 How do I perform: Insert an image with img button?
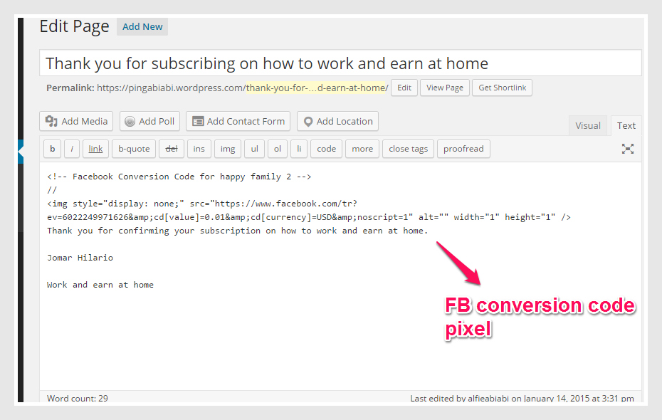click(227, 149)
